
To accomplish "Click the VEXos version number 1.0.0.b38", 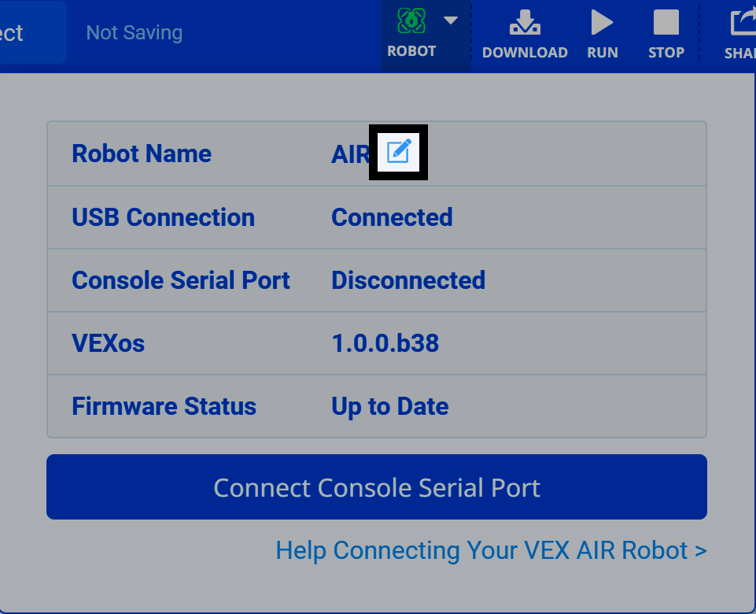I will (385, 343).
